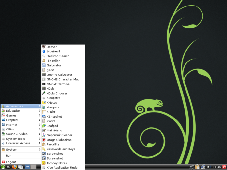This screenshot has height=170, width=227.
Task: Open the show desktop panel icon
Action: 8,167
